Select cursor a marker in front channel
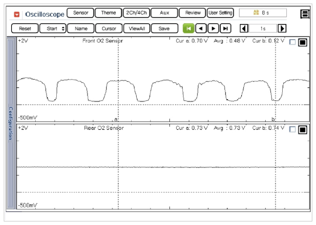The height and width of the screenshot is (225, 316). [x=116, y=119]
